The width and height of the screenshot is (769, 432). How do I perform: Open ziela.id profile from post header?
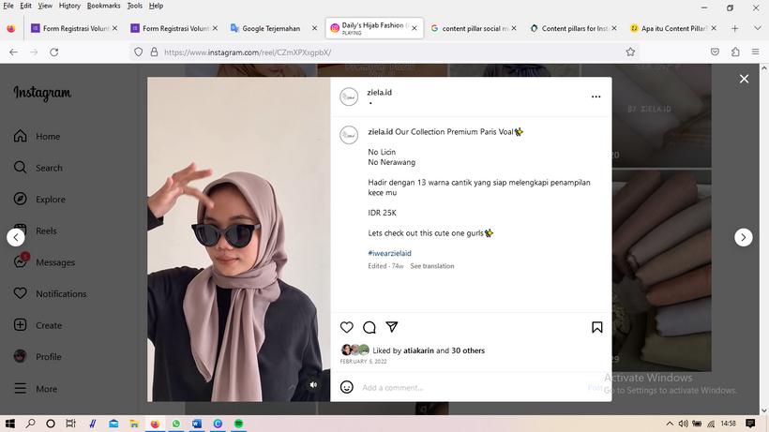coord(379,92)
